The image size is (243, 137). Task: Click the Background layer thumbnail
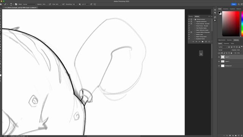click(x=223, y=66)
